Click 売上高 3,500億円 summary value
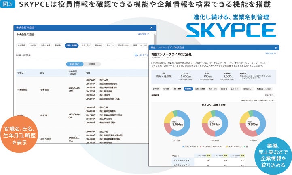292x175 pixels. [x=186, y=77]
